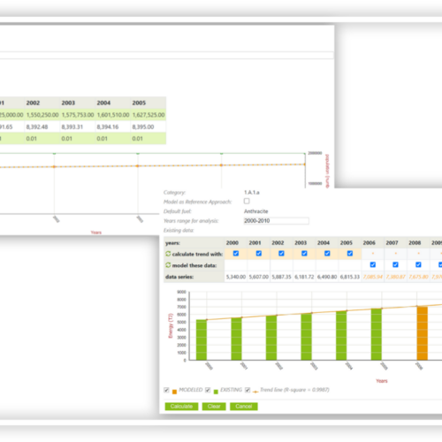442x442 pixels.
Task: Click the 2002 header in the back window table
Action: pyautogui.click(x=33, y=103)
